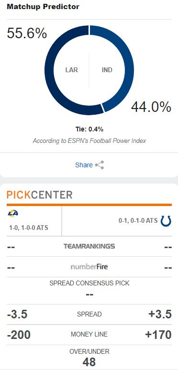The image size is (178, 370).
Task: Open the Indianapolis Colts horseshoe logo
Action: [166, 221]
